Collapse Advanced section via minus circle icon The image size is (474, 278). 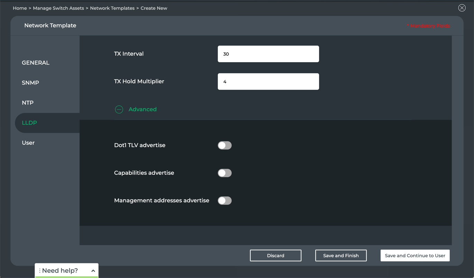119,109
